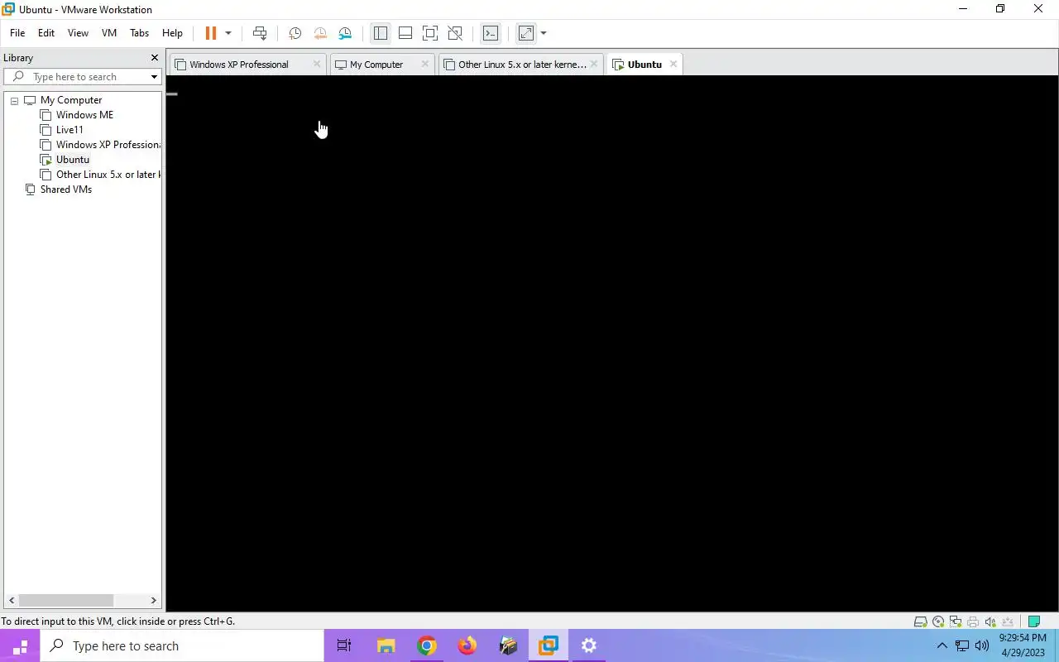Click the taskbar clock and date
Screen dimensions: 1059x662
(x=1023, y=645)
